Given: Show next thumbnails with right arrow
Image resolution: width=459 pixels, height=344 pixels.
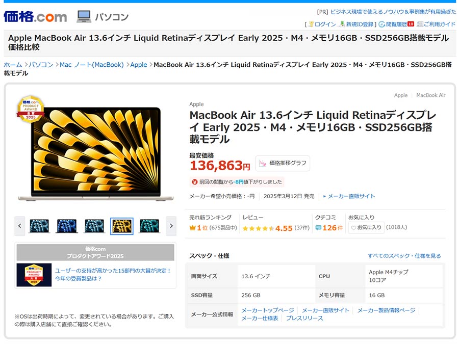Looking at the screenshot, I should tap(171, 226).
